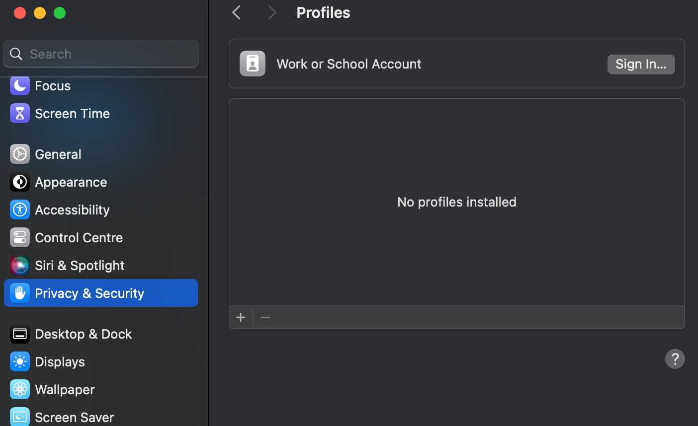Click the Appearance icon in sidebar

click(20, 182)
